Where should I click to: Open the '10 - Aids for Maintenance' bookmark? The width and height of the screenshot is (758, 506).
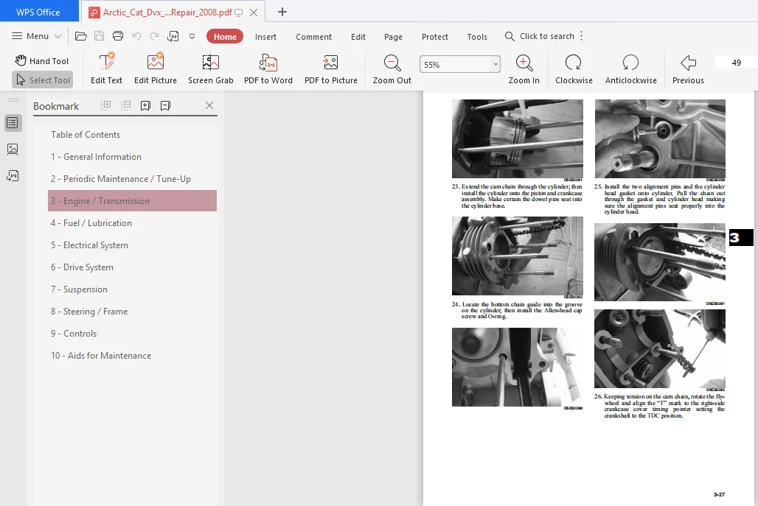[132, 356]
